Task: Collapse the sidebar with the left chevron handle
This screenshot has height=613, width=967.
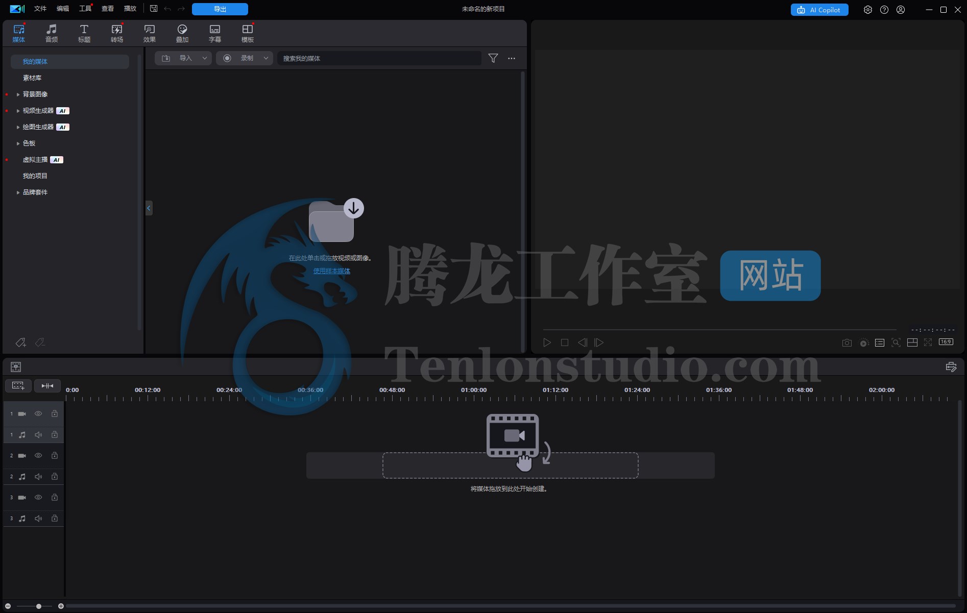Action: (x=149, y=208)
